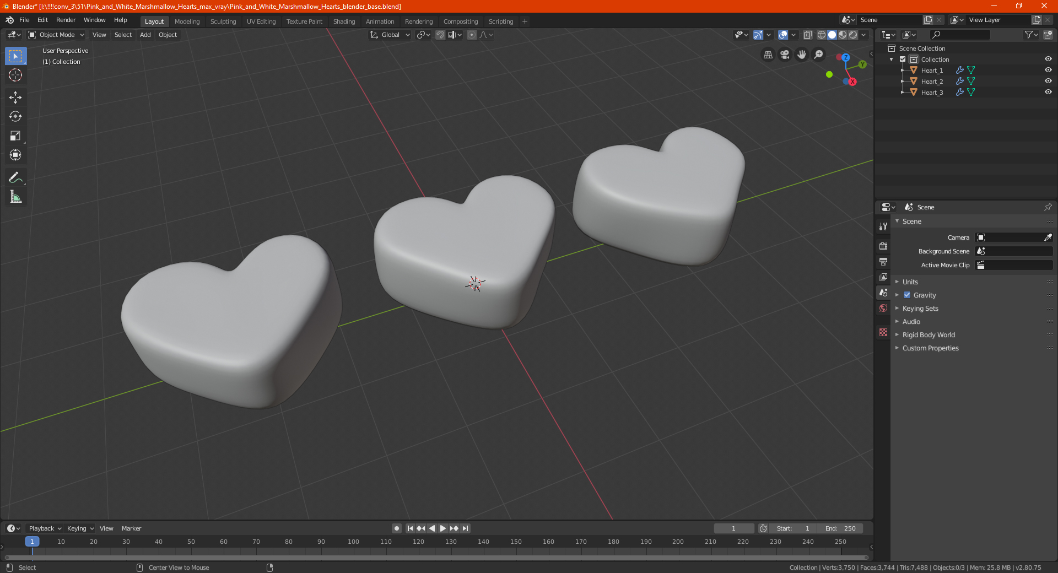The width and height of the screenshot is (1058, 573).
Task: Click the Camera eyedropper icon
Action: click(1048, 237)
